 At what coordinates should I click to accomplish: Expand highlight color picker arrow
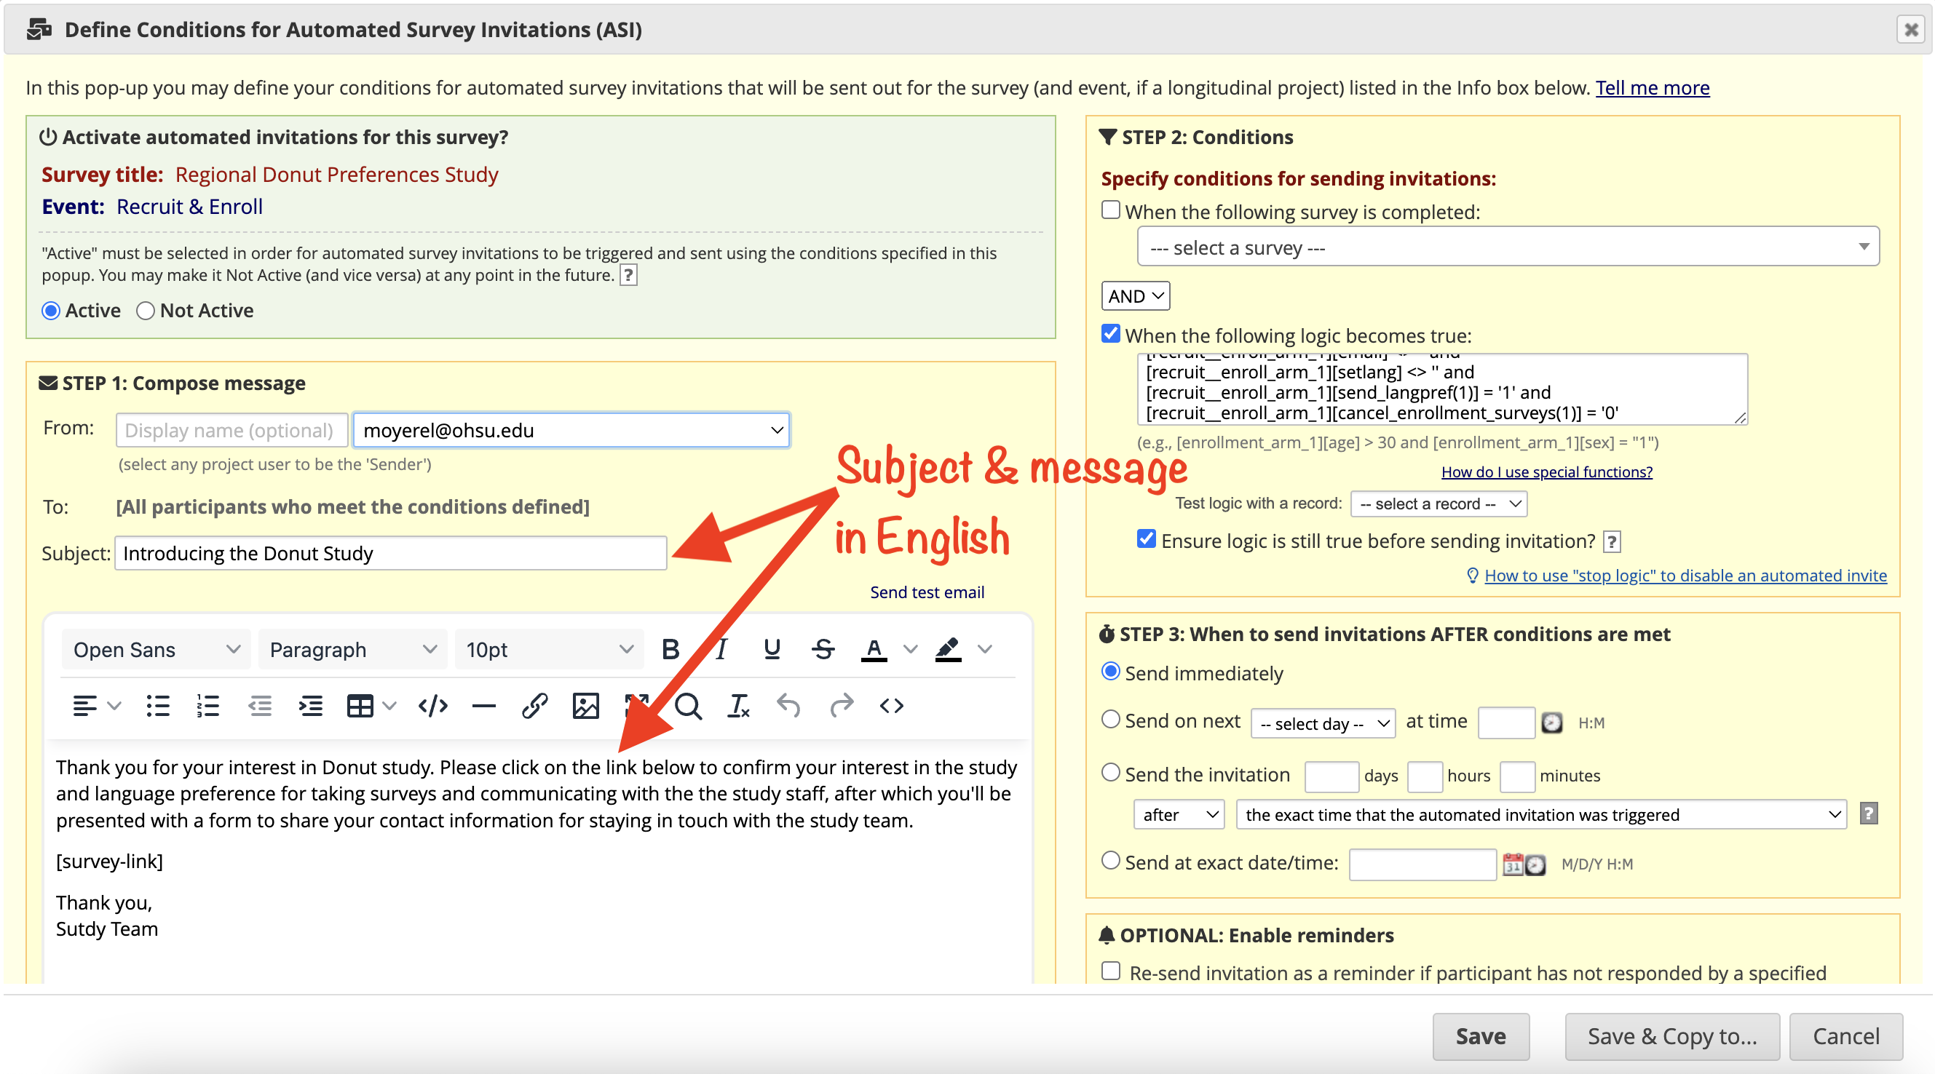984,649
